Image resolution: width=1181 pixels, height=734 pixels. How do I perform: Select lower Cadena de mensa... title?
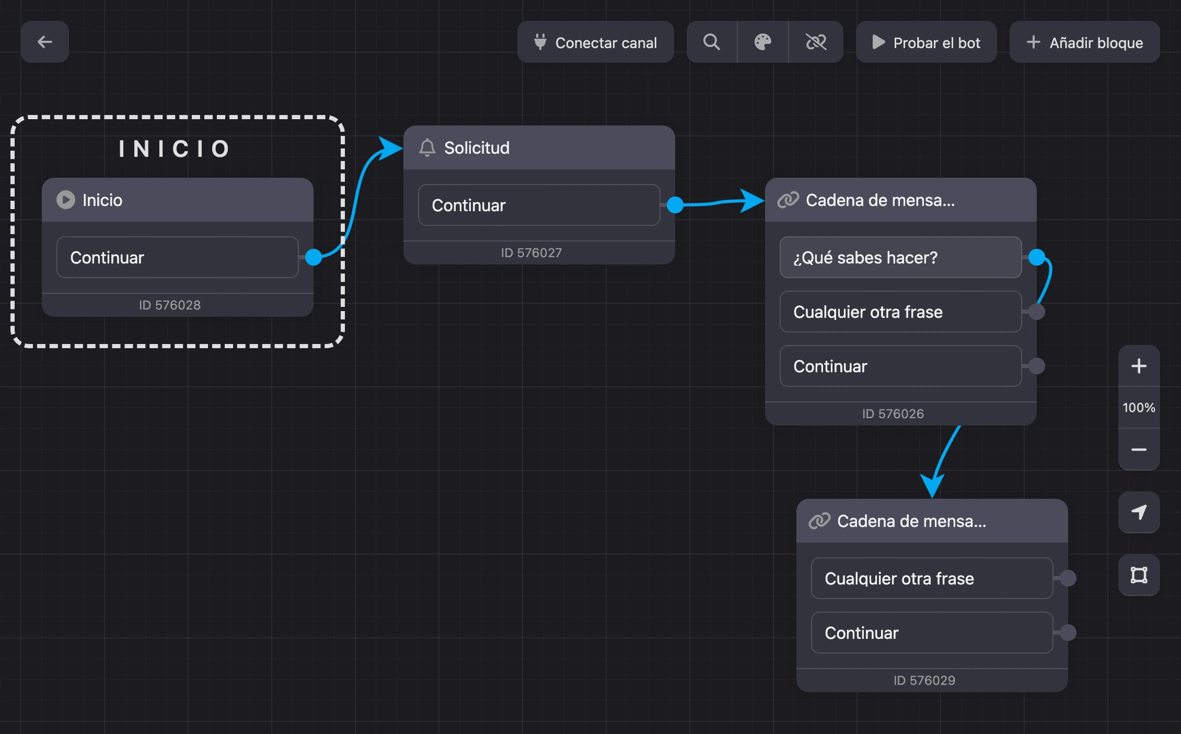(911, 521)
